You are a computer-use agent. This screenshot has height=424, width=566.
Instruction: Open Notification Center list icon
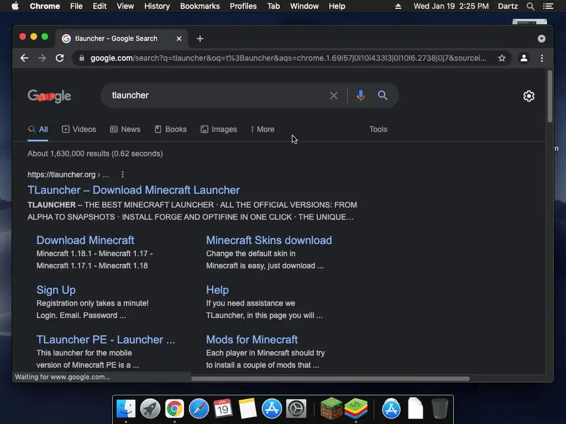(548, 6)
